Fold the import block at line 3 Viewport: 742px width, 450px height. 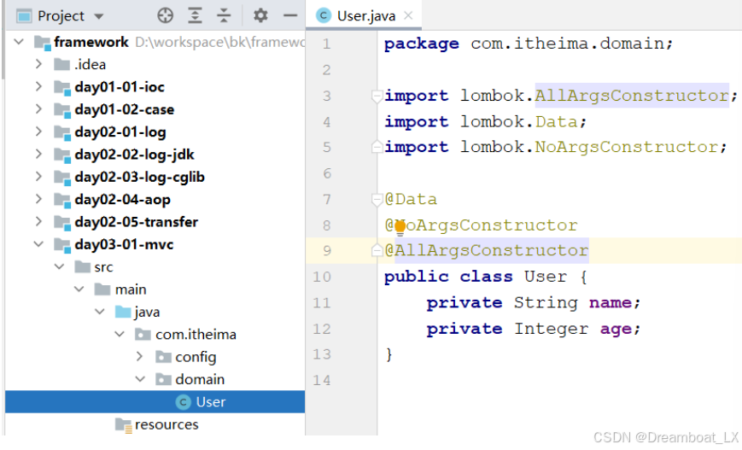coord(377,96)
